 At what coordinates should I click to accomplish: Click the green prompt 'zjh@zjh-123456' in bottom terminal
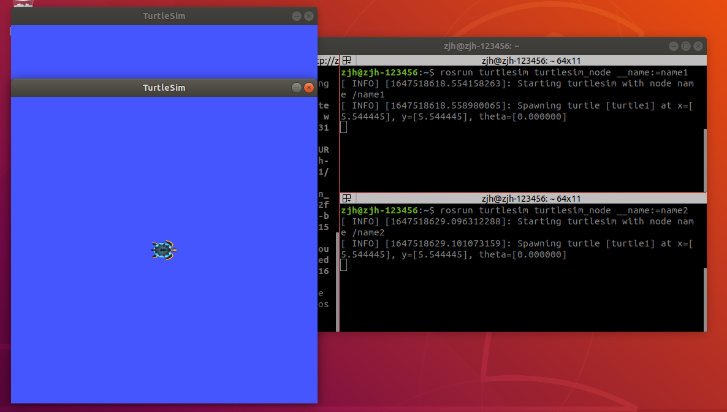click(x=379, y=210)
